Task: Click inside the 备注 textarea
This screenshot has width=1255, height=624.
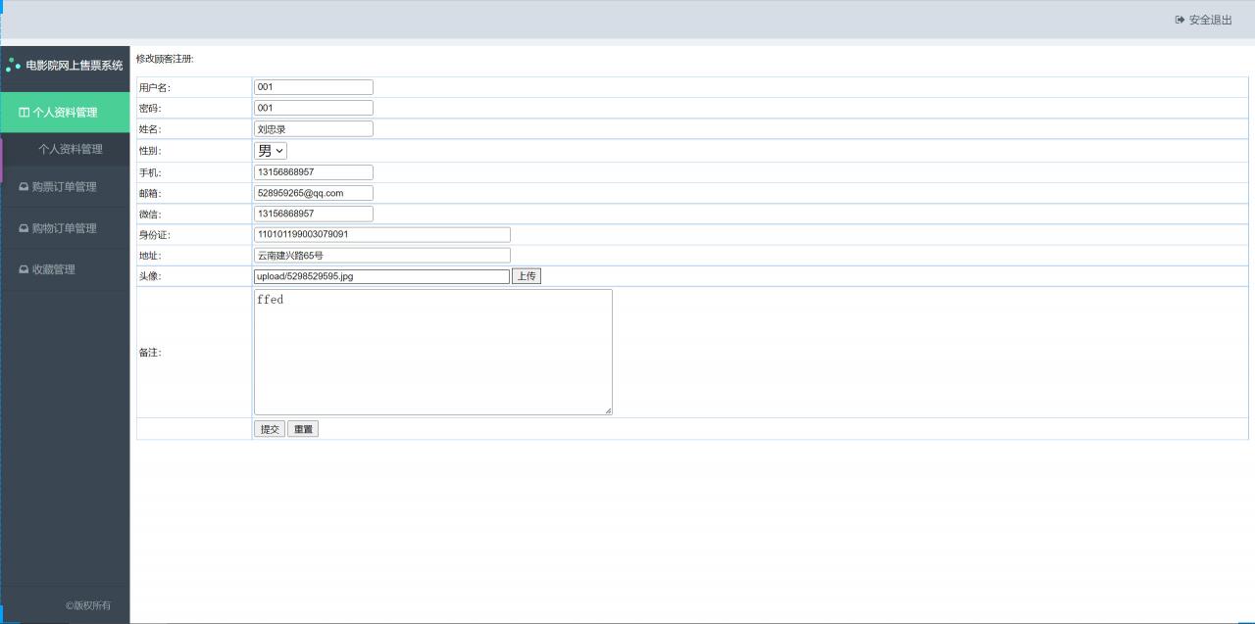Action: click(433, 352)
